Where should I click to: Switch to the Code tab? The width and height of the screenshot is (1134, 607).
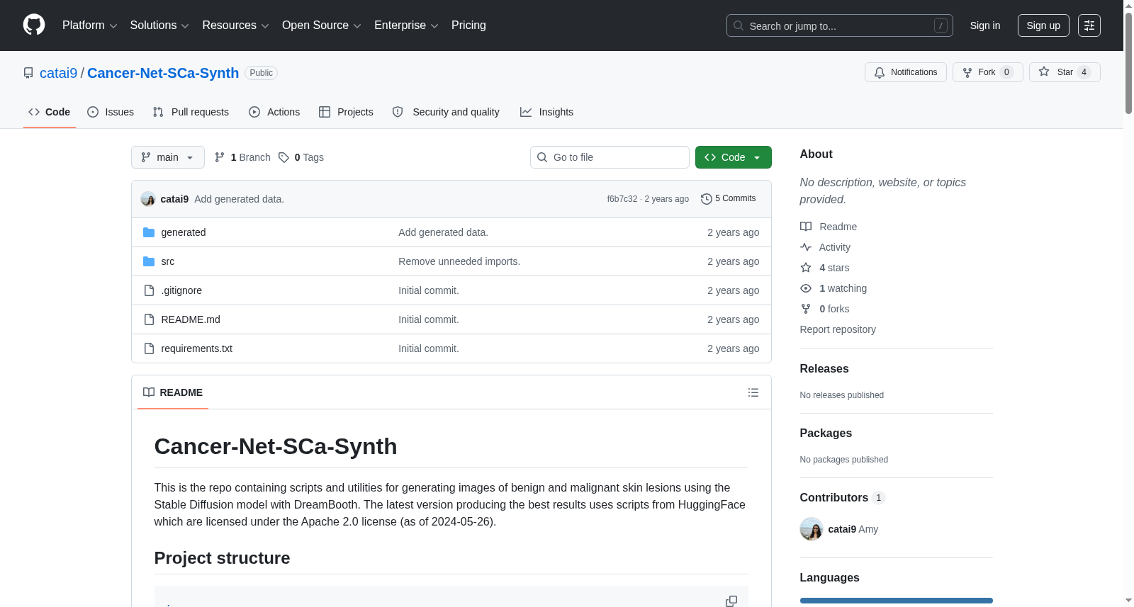50,112
